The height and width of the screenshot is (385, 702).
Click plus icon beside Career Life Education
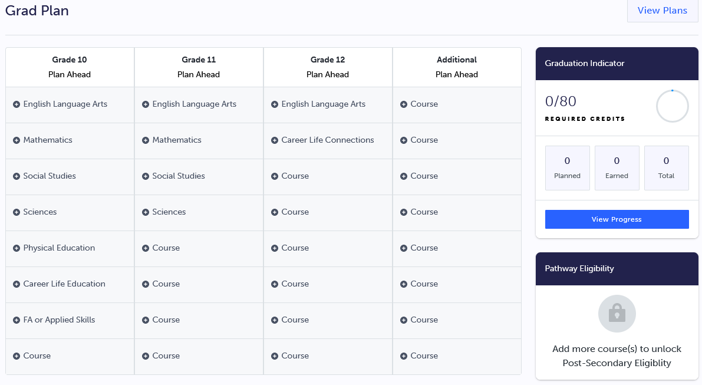tap(17, 284)
